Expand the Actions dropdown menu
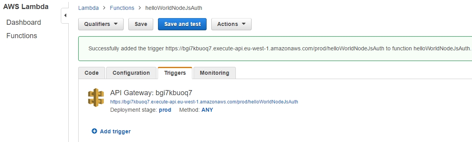472x142 pixels. coord(231,24)
